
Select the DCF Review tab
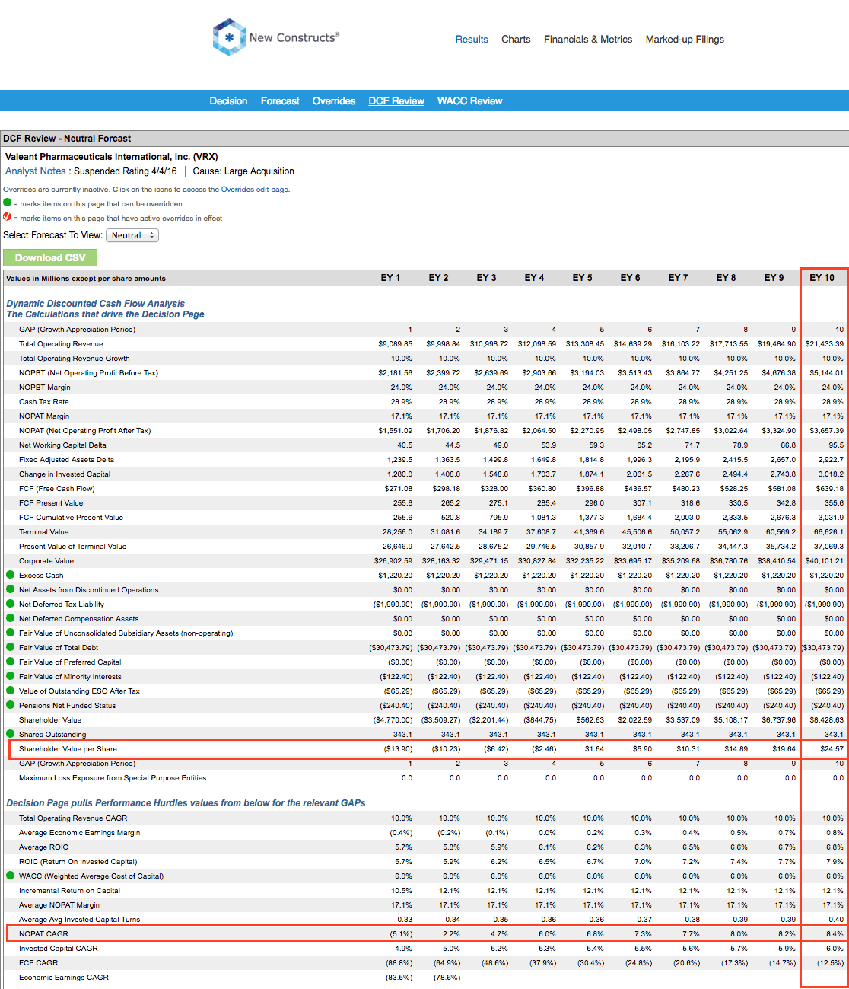pyautogui.click(x=396, y=101)
